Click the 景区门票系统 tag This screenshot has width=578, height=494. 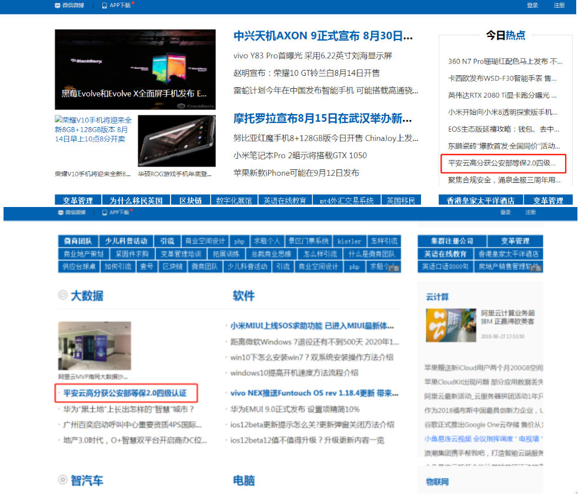click(x=309, y=241)
